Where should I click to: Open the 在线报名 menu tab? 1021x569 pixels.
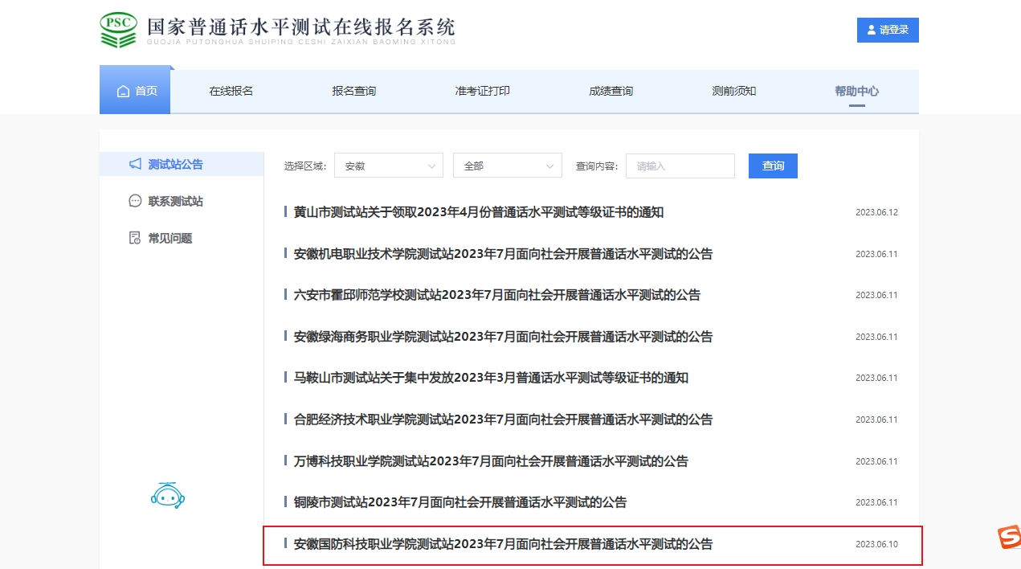click(x=231, y=91)
